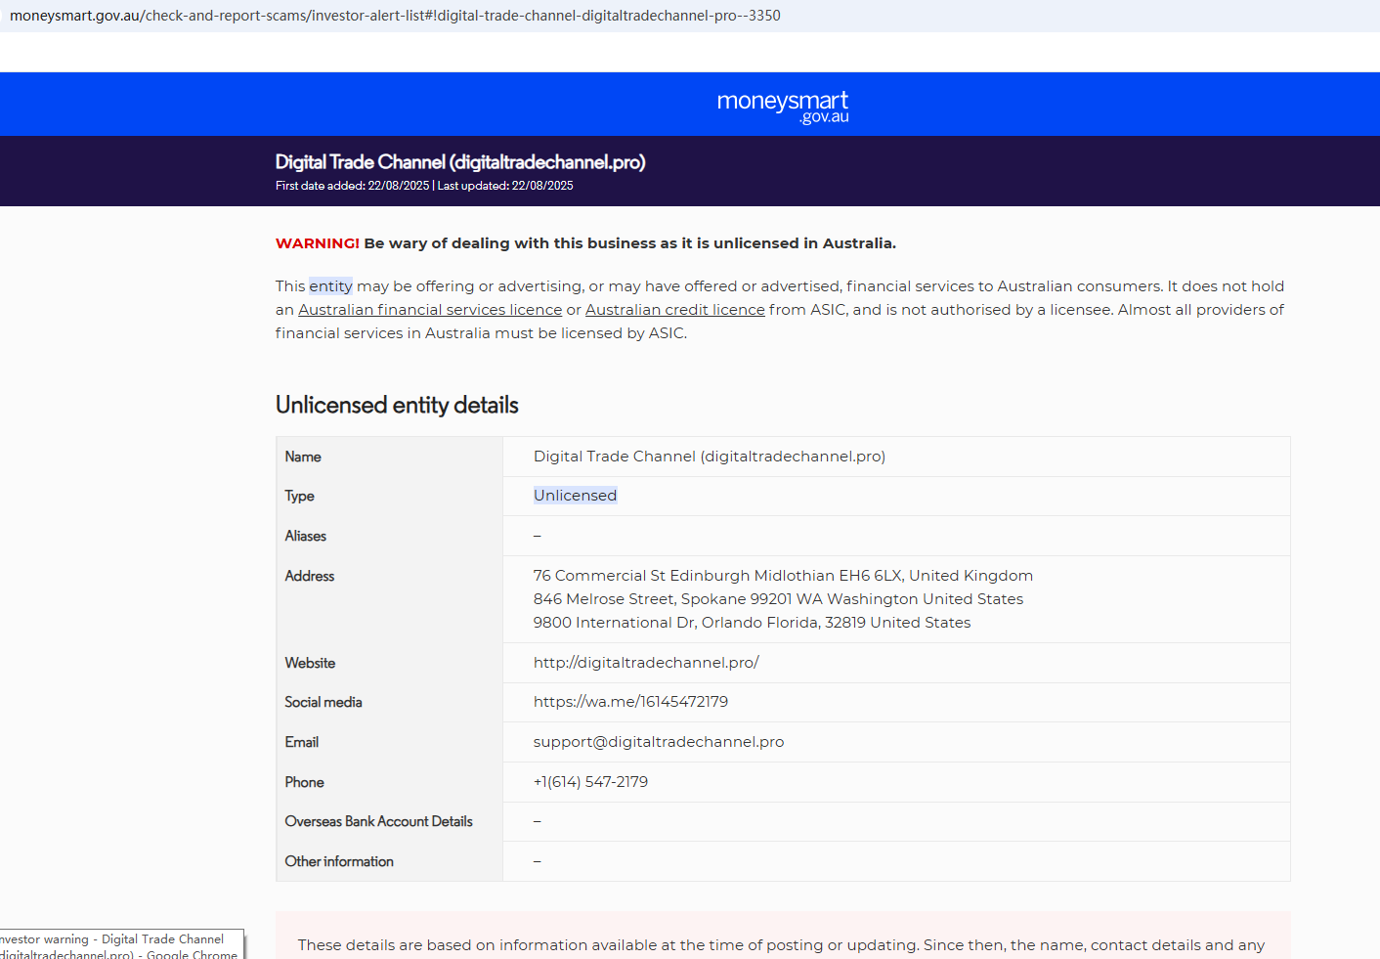Click the http://digitaltradechannel.pro/ website value
The image size is (1380, 959).
[646, 663]
